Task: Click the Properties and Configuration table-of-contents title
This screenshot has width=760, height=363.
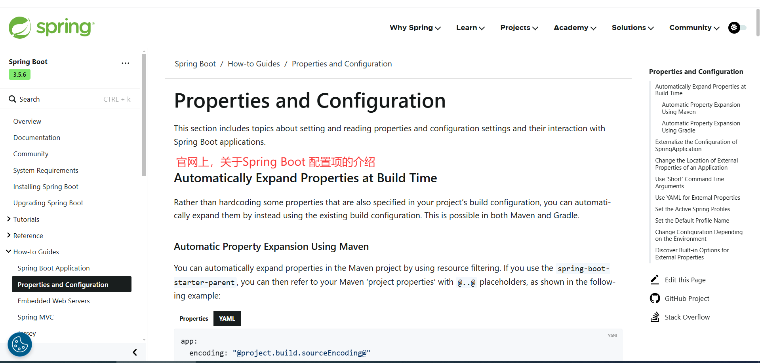Action: (696, 72)
